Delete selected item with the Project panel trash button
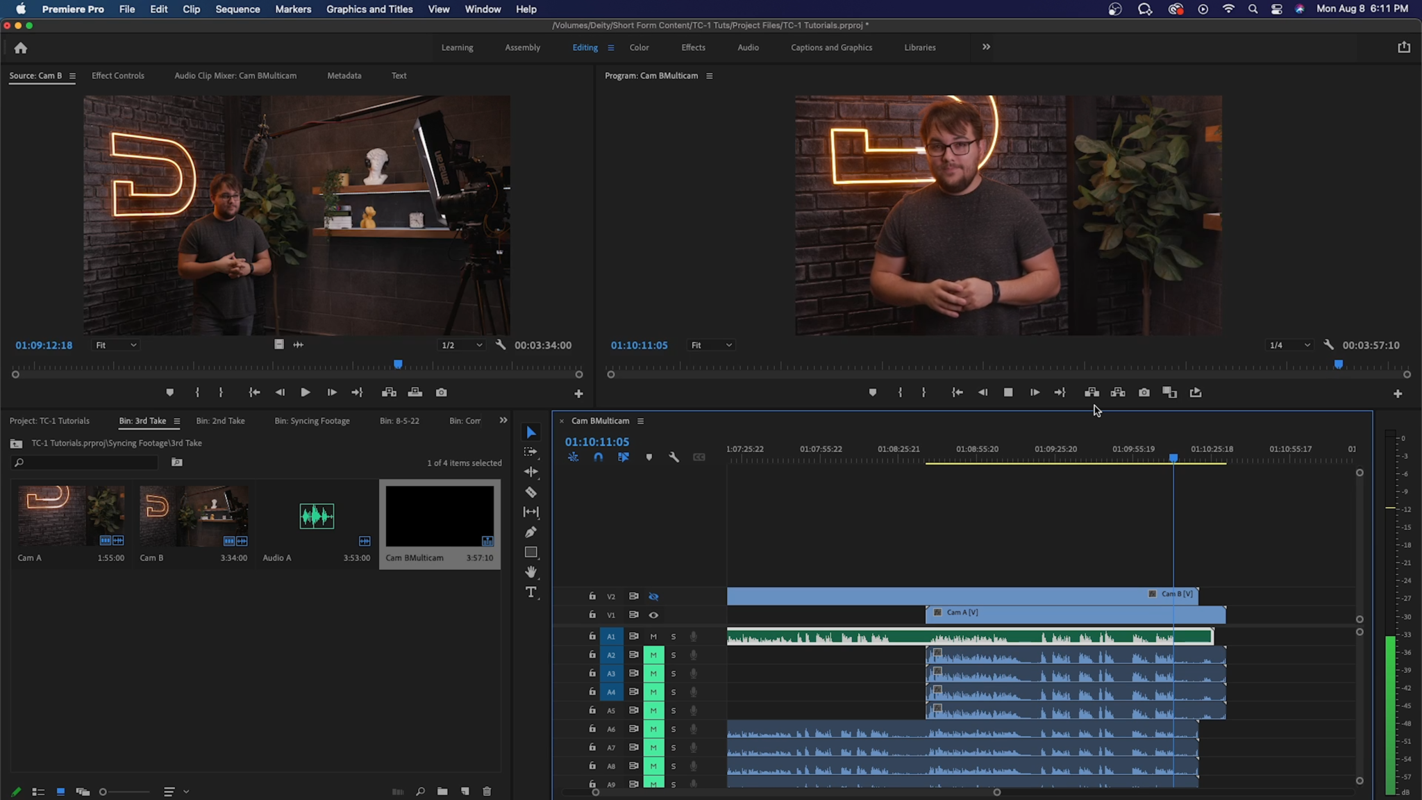The image size is (1422, 800). [x=486, y=791]
